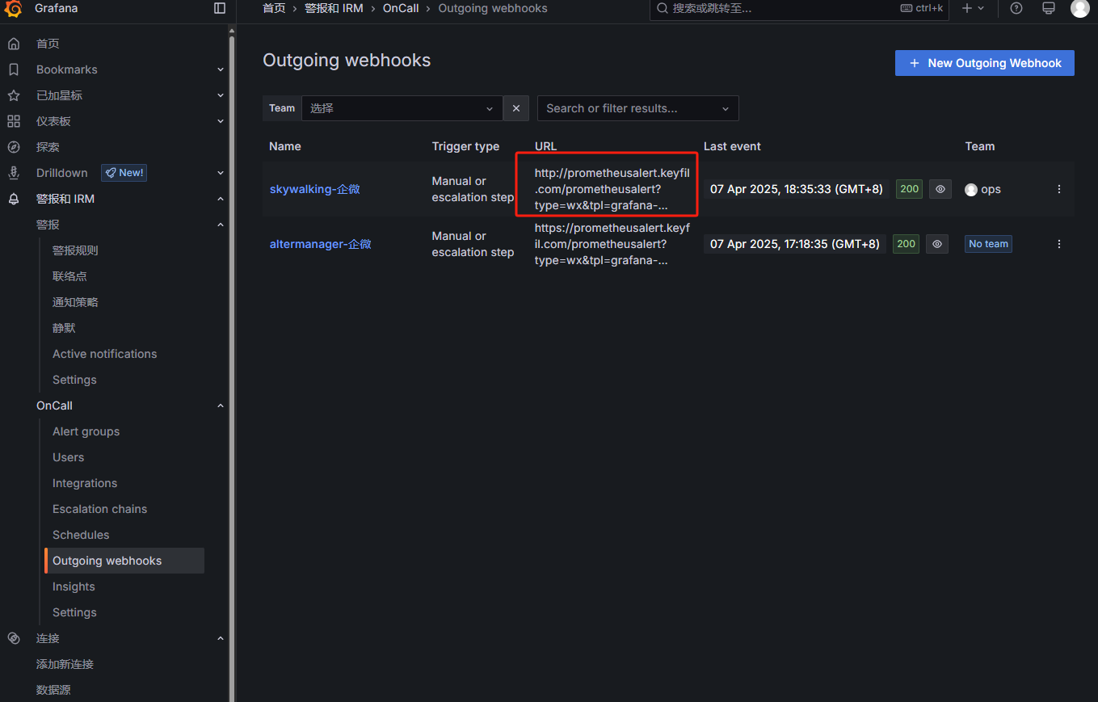The height and width of the screenshot is (702, 1098).
Task: View last event details for altermanager-企微 eye icon
Action: tap(936, 244)
